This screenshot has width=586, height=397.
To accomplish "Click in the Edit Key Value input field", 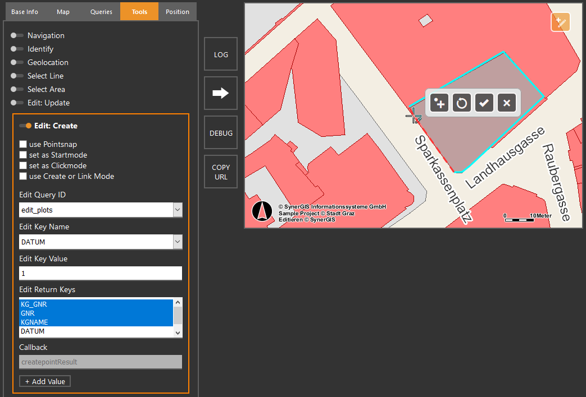I will (x=100, y=273).
